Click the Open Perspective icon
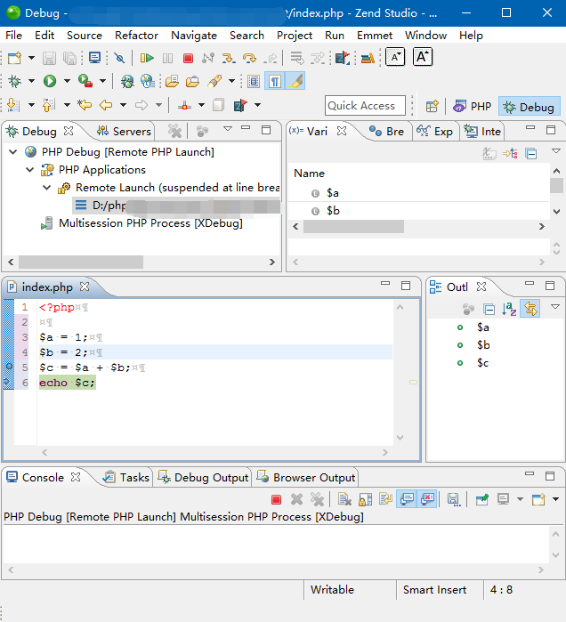Screen dimensions: 566x622 pyautogui.click(x=432, y=106)
